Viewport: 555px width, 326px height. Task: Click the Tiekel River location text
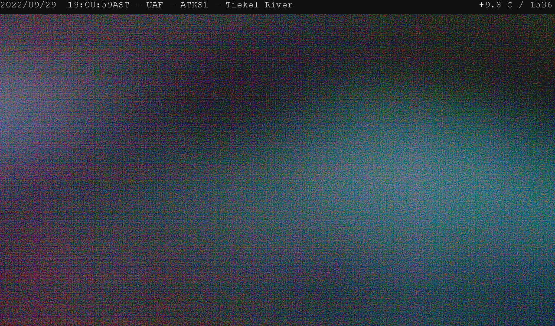259,5
